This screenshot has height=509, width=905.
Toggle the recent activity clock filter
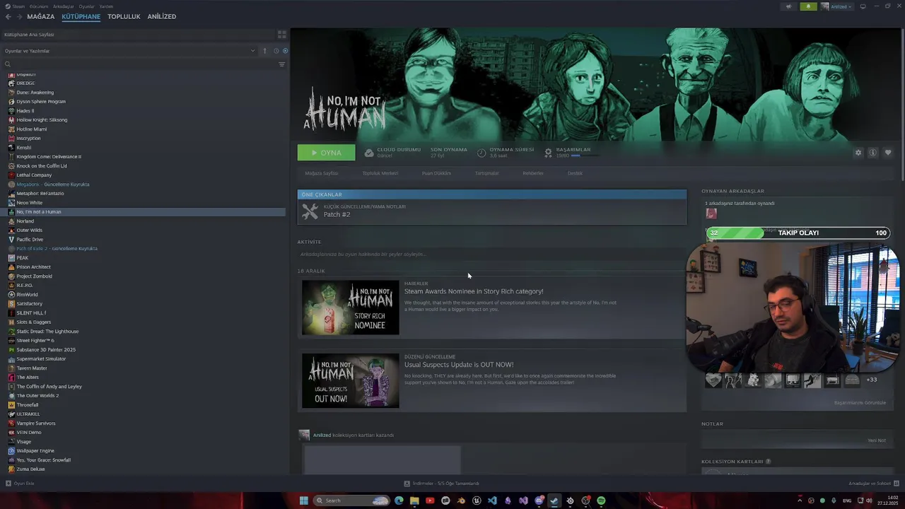276,51
